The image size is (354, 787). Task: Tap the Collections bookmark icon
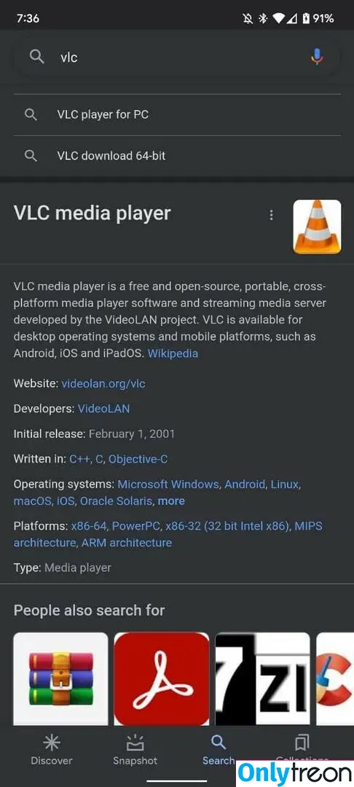coord(302,742)
